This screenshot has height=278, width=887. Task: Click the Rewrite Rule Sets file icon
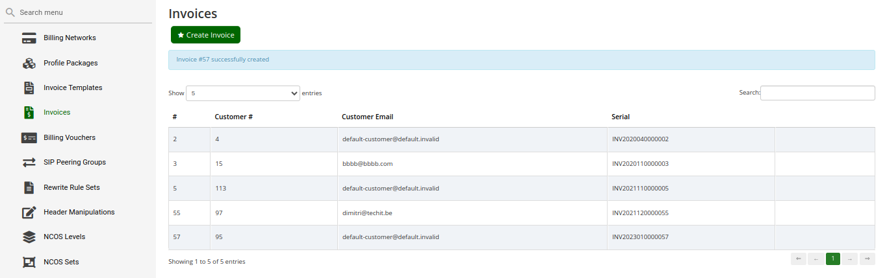click(x=29, y=188)
